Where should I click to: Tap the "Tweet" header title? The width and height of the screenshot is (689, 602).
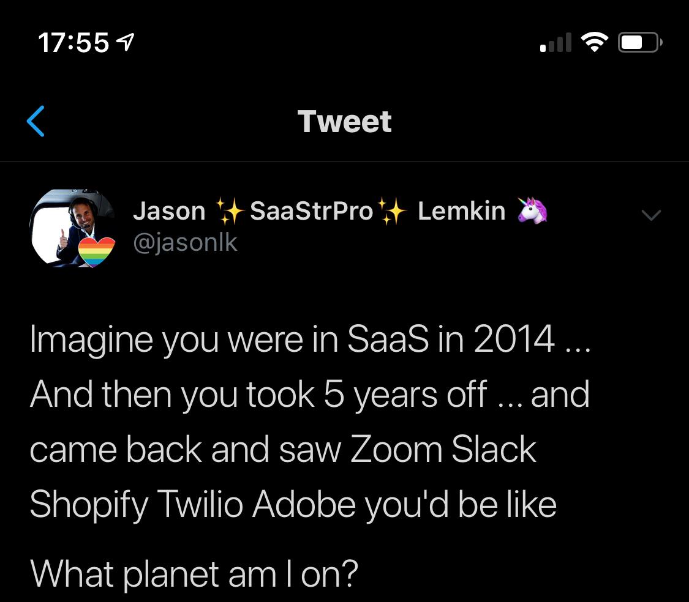click(x=344, y=121)
